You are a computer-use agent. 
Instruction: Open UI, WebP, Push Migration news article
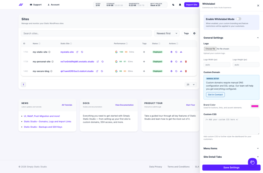[x=42, y=116]
